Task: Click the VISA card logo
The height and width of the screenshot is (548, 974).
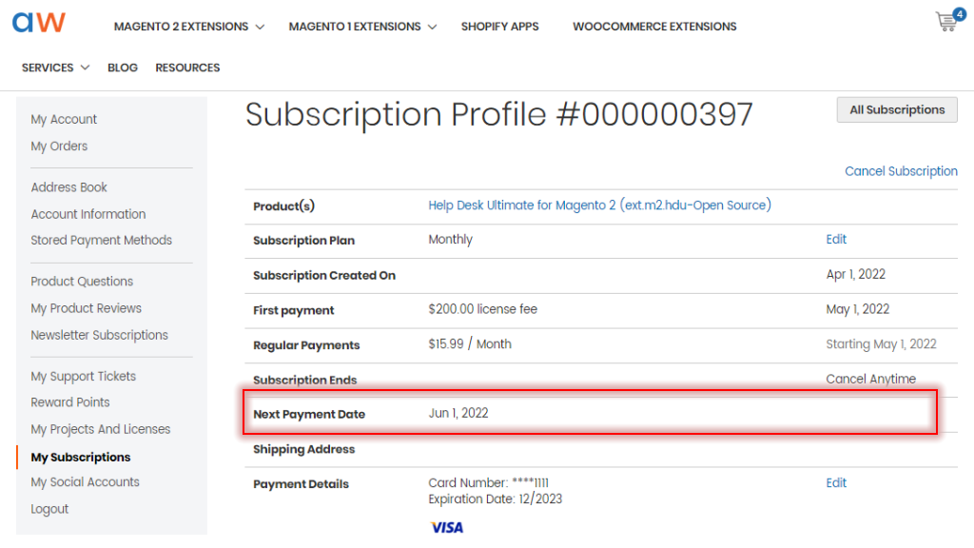Action: [447, 527]
